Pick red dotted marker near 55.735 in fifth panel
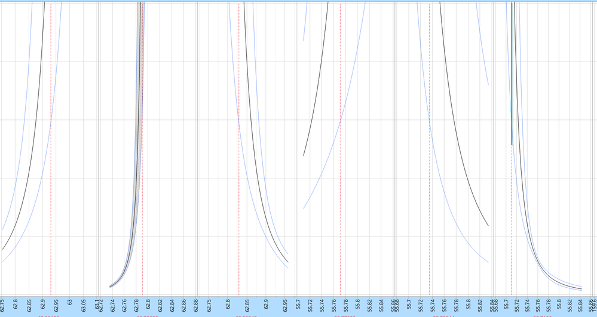 pyautogui.click(x=430, y=150)
